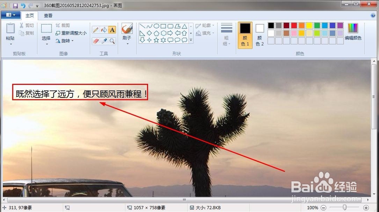
Task: Open the 轮廓 outline dropdown
Action: [x=205, y=25]
